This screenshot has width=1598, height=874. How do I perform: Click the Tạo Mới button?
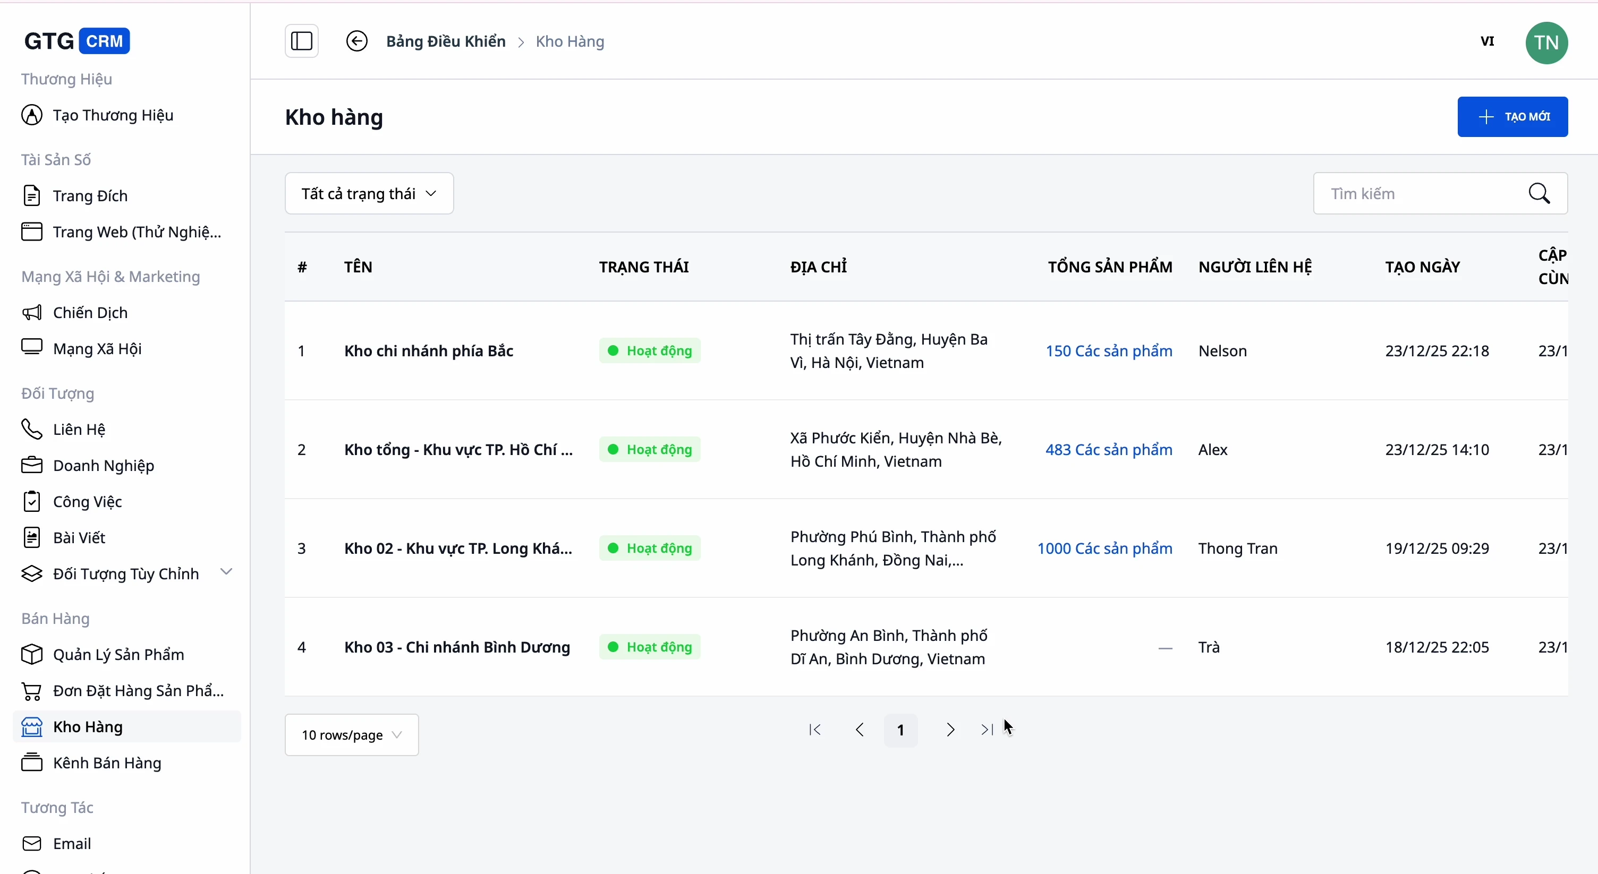pyautogui.click(x=1512, y=116)
